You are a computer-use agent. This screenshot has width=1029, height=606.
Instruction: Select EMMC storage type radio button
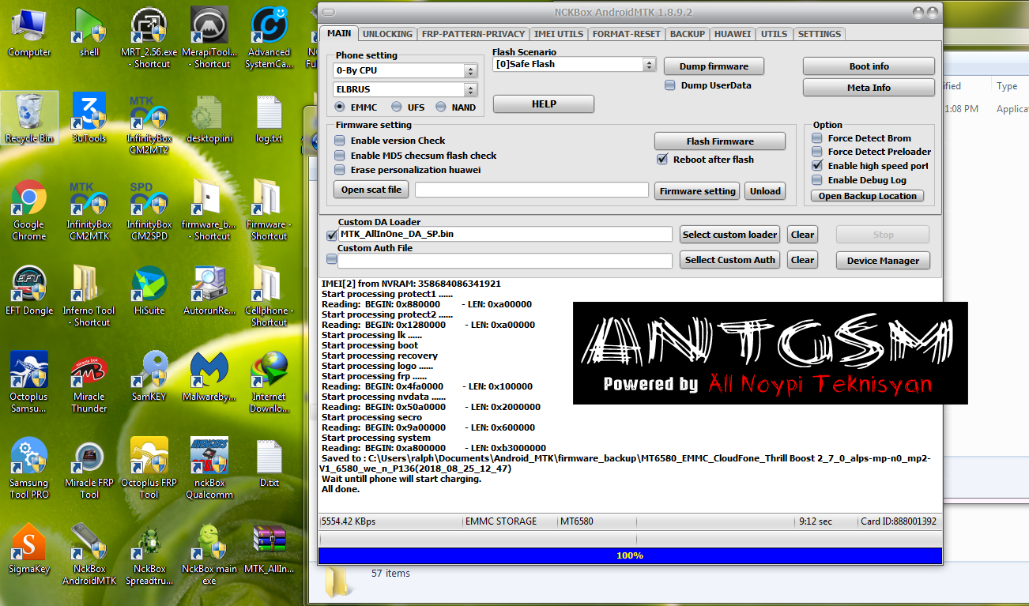tap(340, 107)
